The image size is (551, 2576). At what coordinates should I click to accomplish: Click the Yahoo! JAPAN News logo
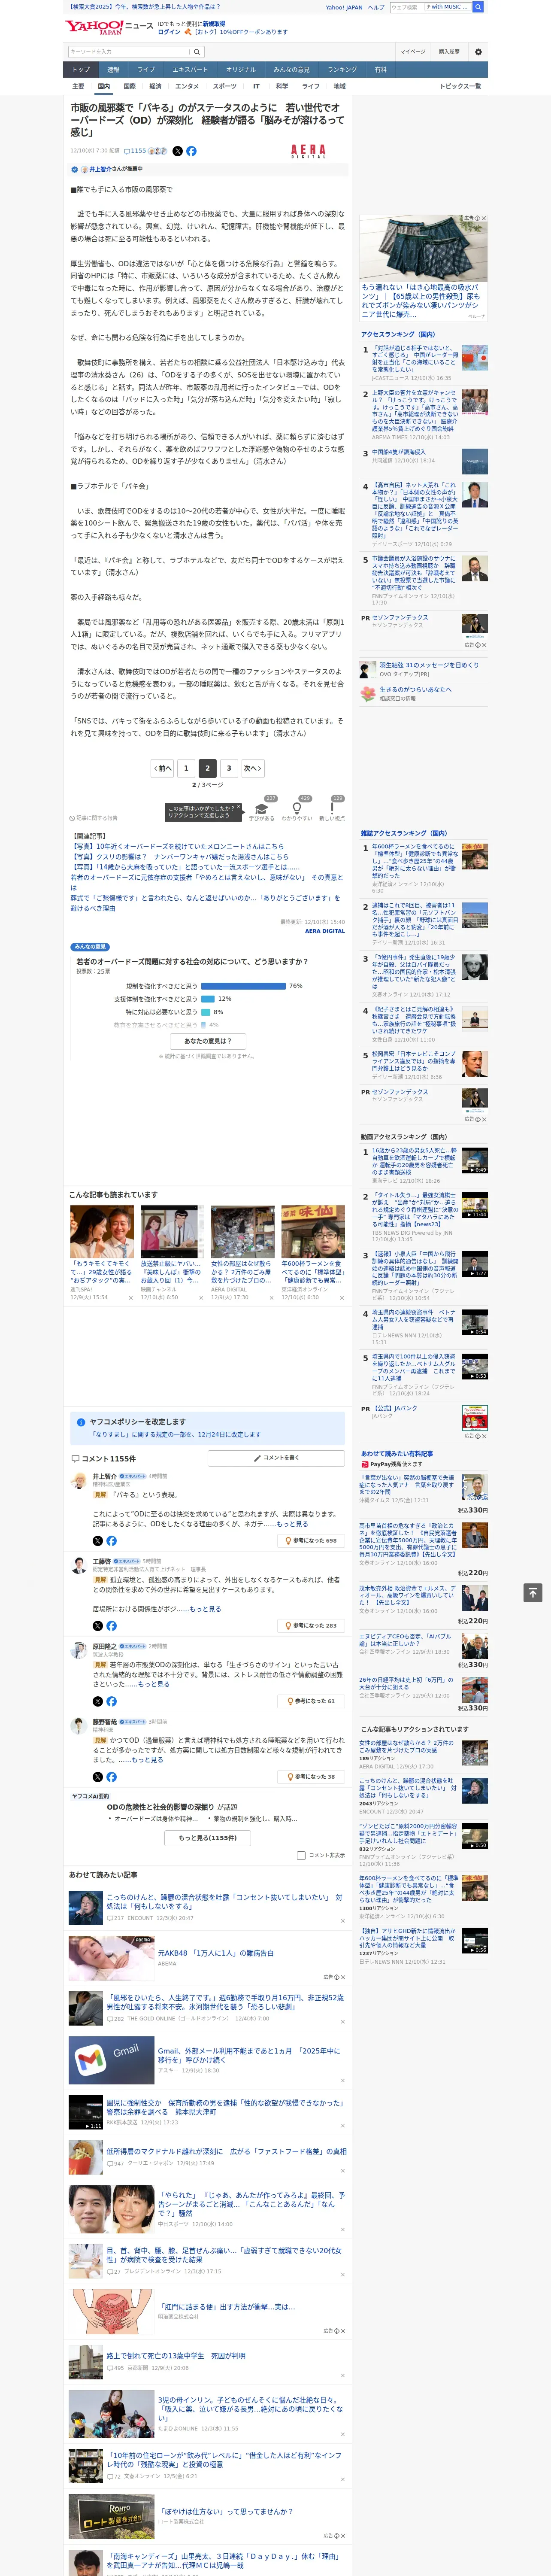109,27
